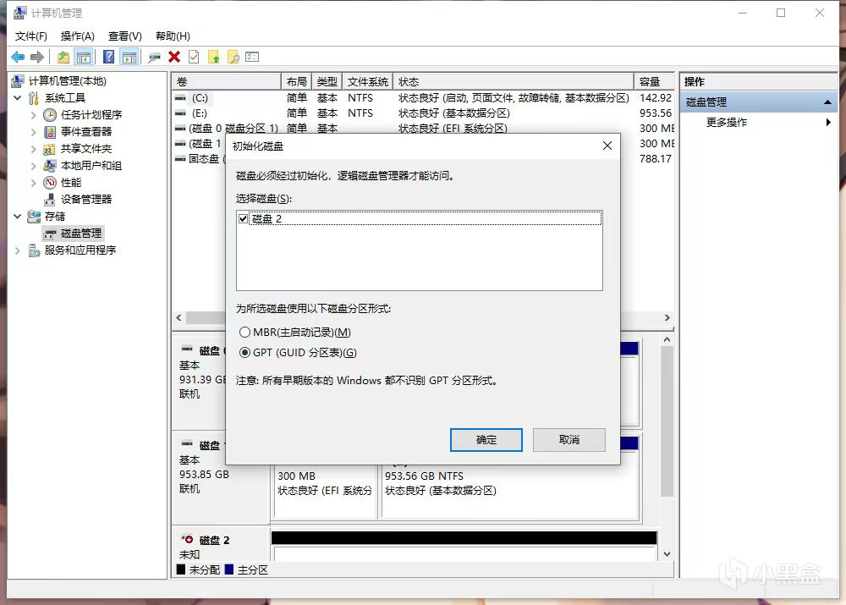Click the 性能 gauge icon
The image size is (846, 605).
coord(50,183)
